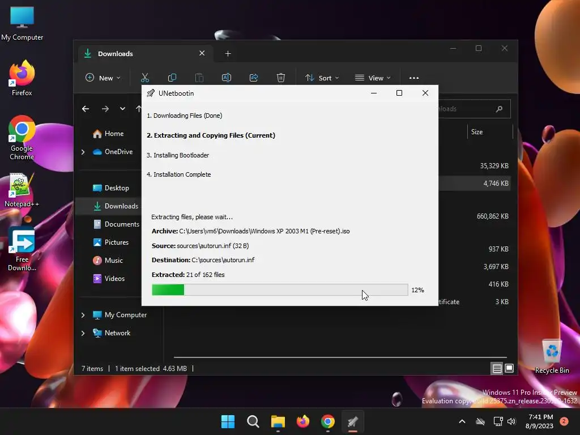Open the volume control in system tray
This screenshot has width=580, height=435.
[x=511, y=421]
